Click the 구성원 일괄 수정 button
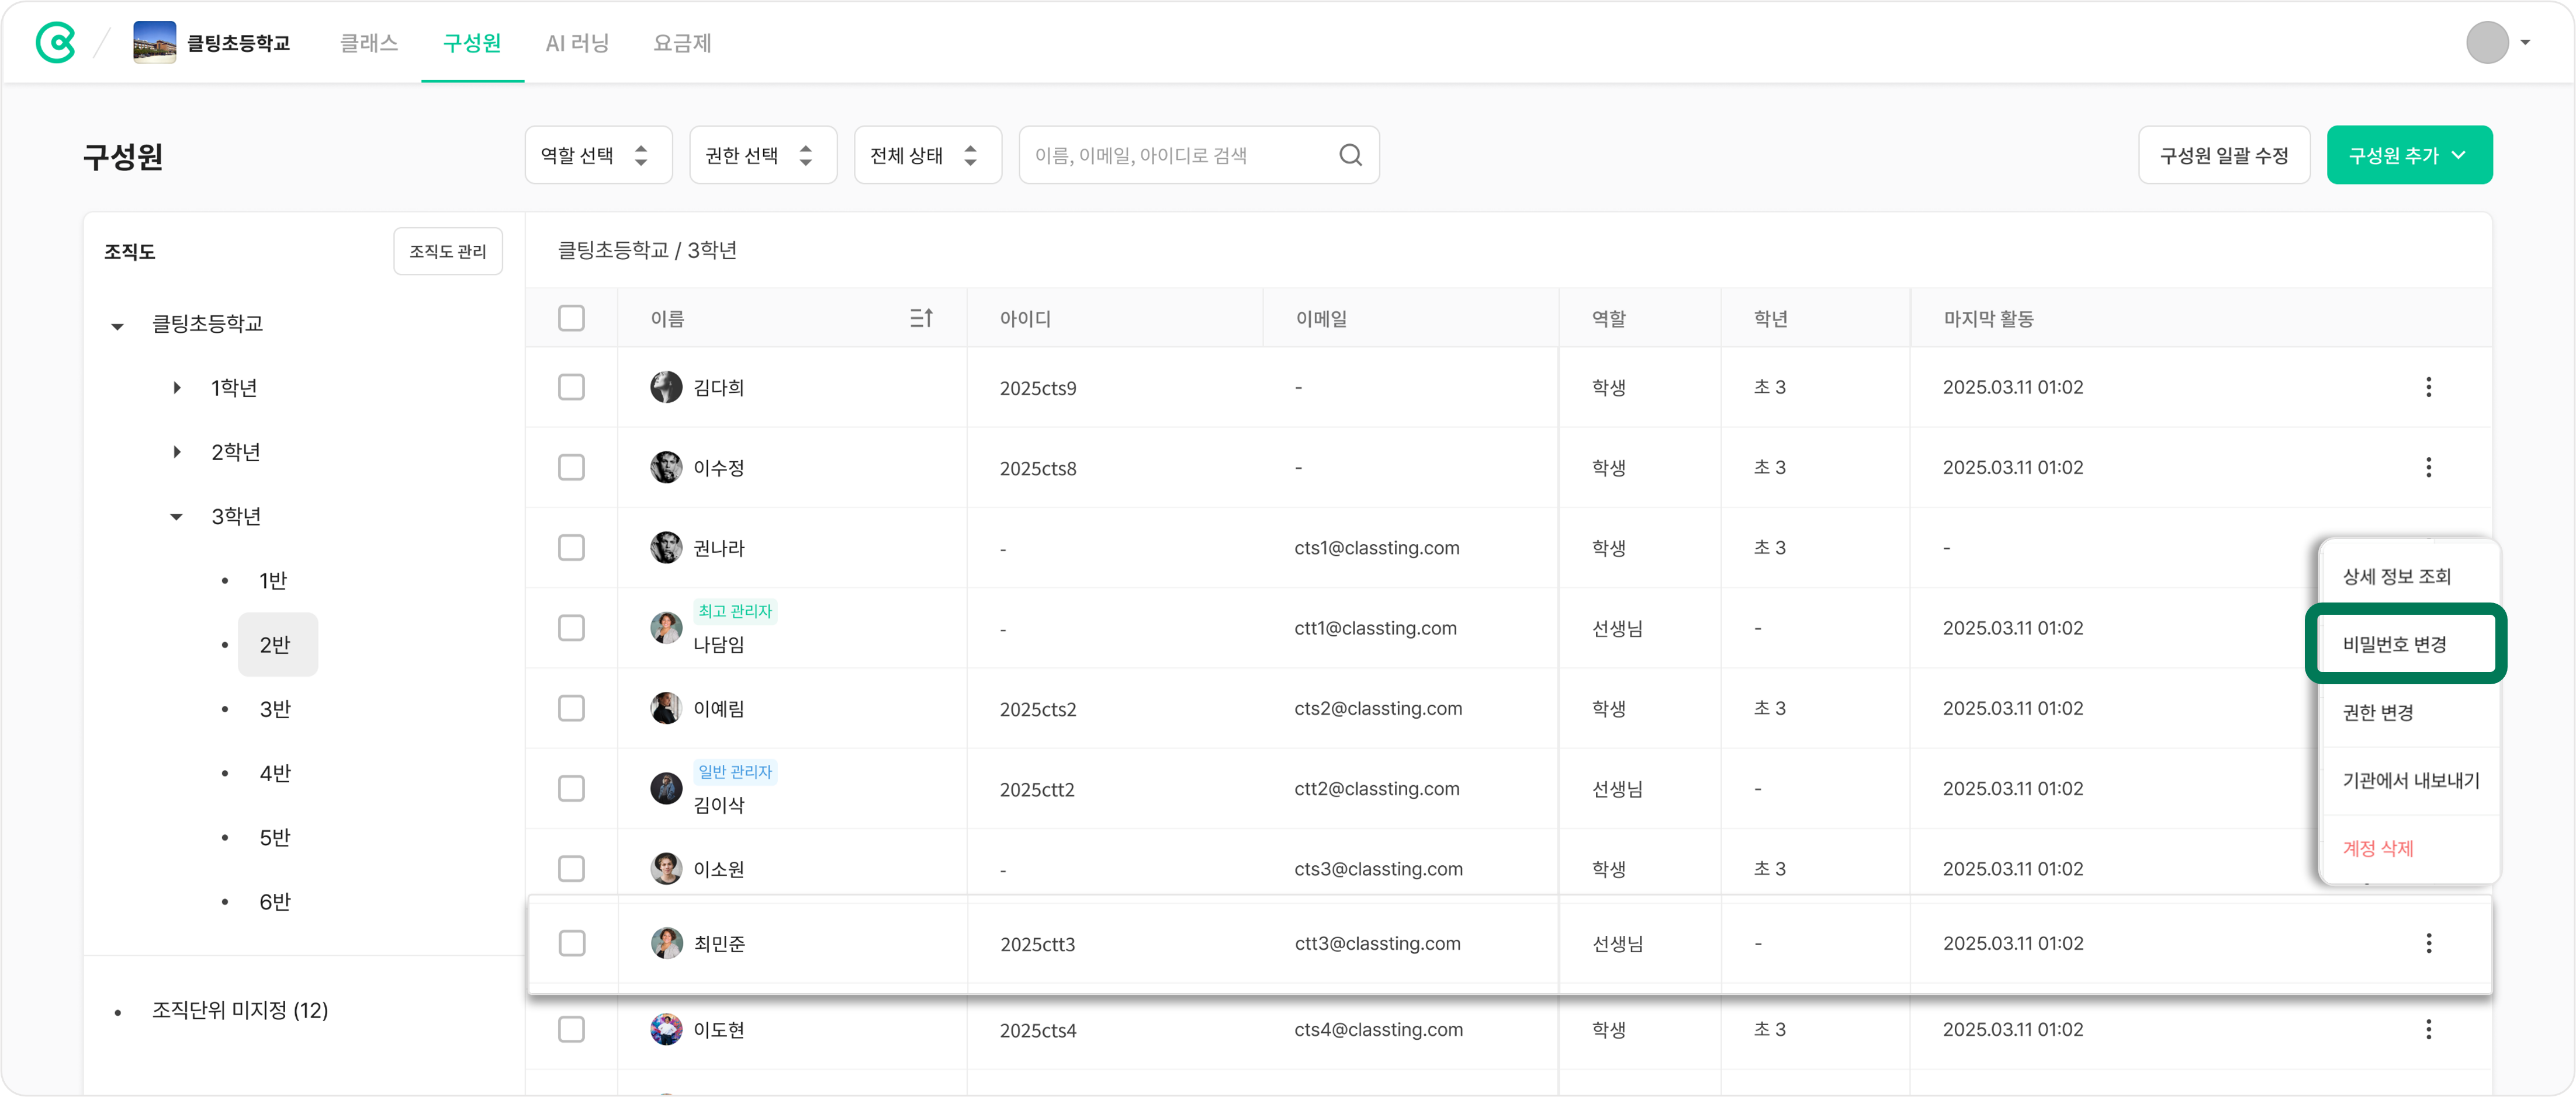The width and height of the screenshot is (2576, 1097). pyautogui.click(x=2224, y=155)
